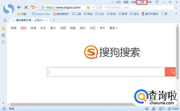Toggle the sound speaker icon in status bar

click(x=146, y=109)
